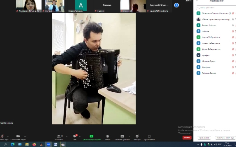236x147 pixels.
Task: Click the red Leave meeting button
Action: pos(187,138)
